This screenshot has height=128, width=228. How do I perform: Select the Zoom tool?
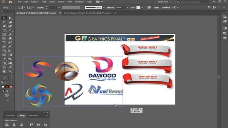pos(10,71)
